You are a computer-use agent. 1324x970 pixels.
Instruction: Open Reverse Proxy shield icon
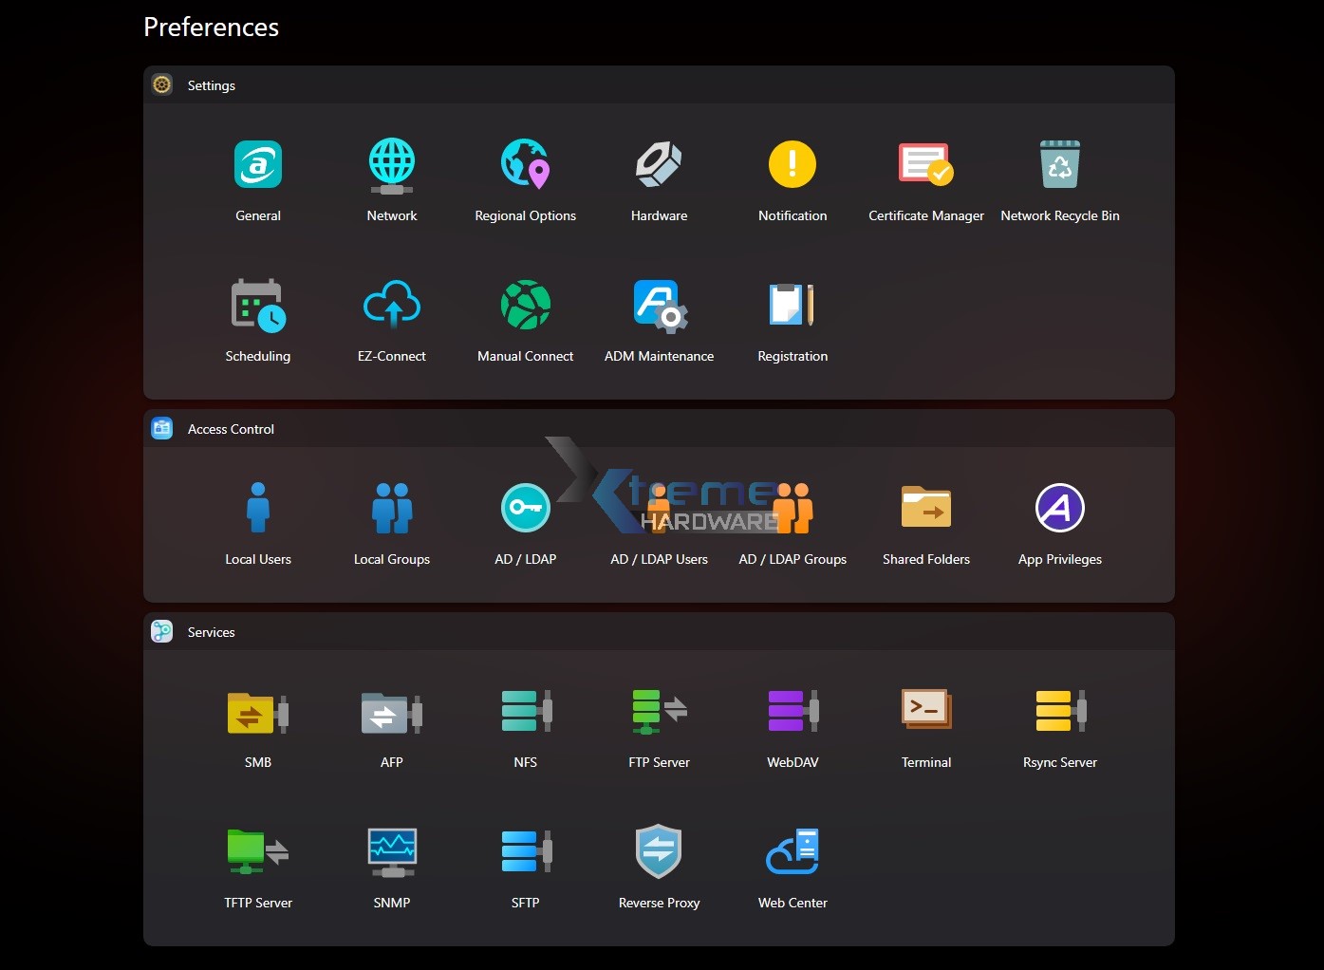point(659,852)
